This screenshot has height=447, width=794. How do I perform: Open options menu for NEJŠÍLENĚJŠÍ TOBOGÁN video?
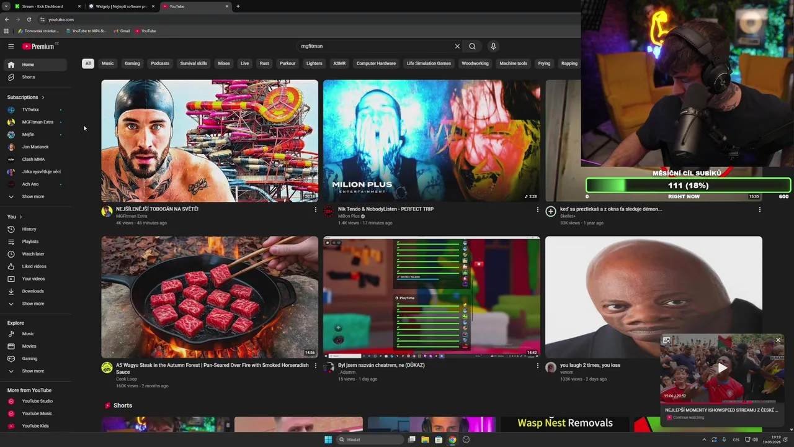coord(315,210)
